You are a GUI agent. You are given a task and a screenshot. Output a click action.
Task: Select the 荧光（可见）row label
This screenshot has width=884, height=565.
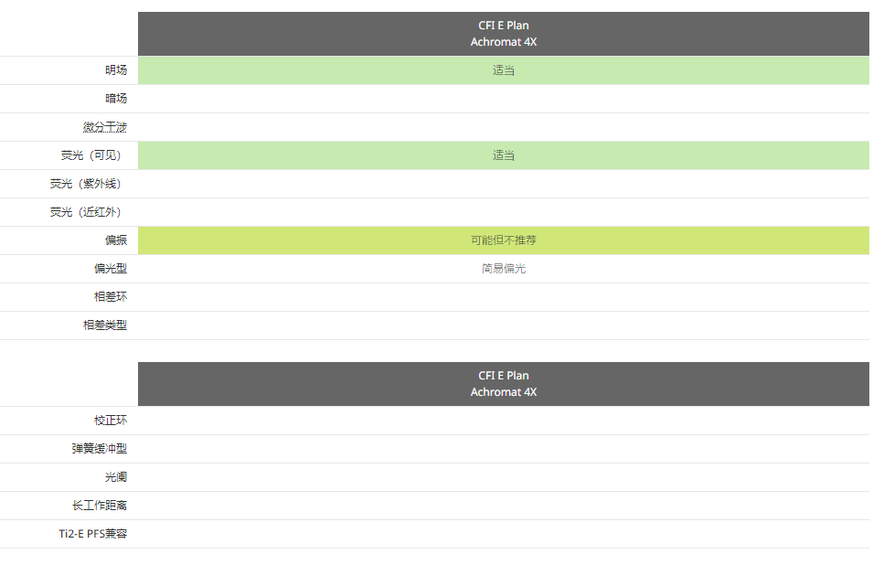coord(91,155)
